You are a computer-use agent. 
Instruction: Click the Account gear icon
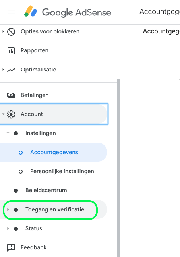point(11,114)
